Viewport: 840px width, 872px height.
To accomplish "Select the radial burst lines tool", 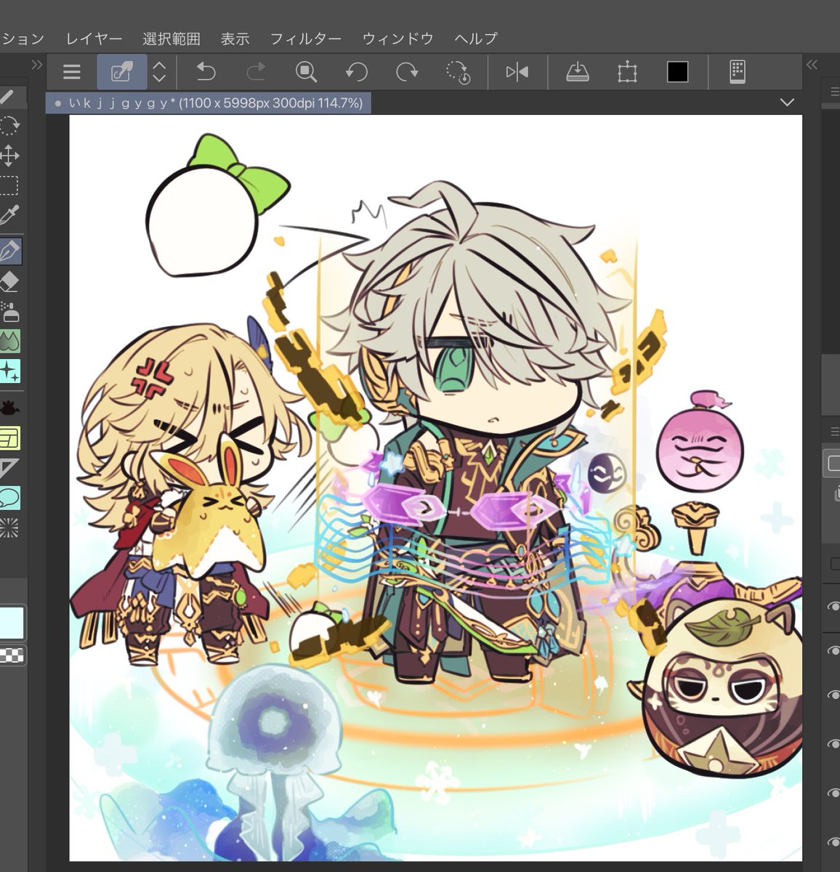I will pyautogui.click(x=9, y=528).
